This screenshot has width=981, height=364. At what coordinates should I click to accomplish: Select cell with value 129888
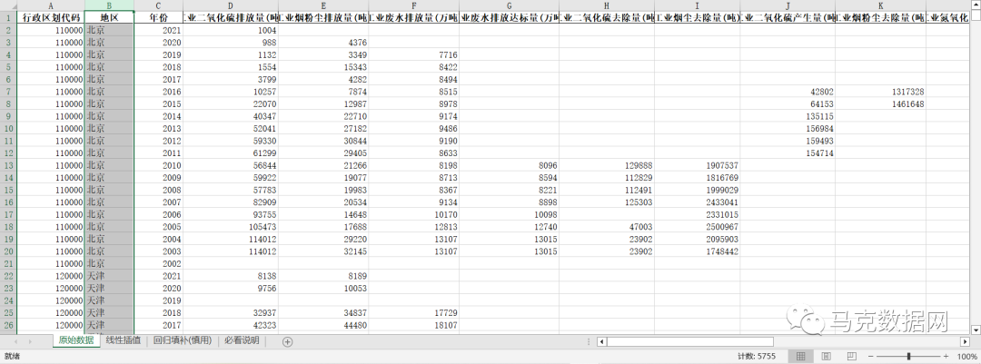click(x=607, y=165)
